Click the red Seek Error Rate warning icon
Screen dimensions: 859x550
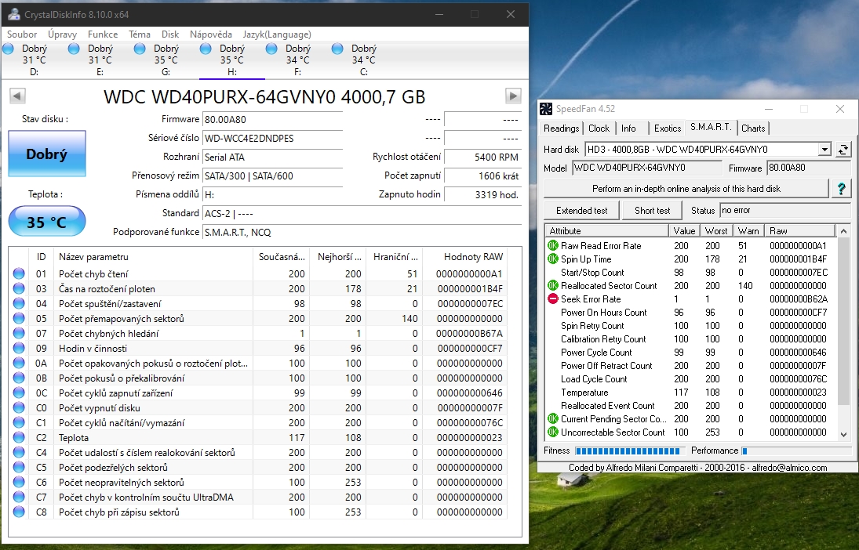click(552, 299)
